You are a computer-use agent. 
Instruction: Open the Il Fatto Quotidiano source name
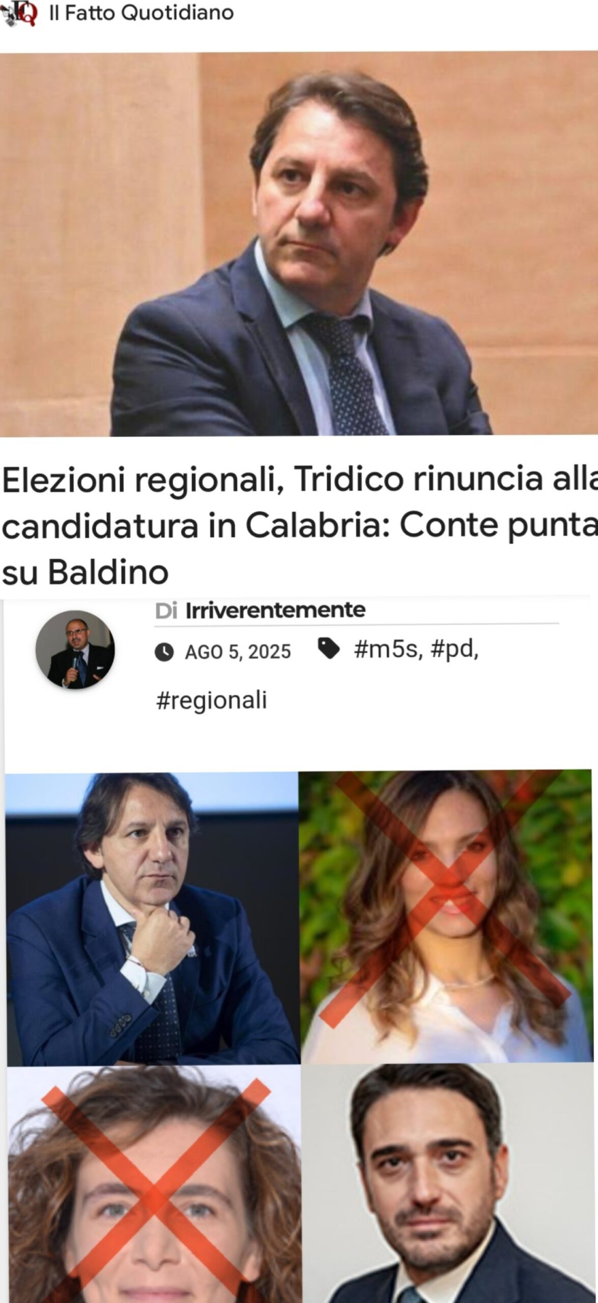[x=141, y=14]
